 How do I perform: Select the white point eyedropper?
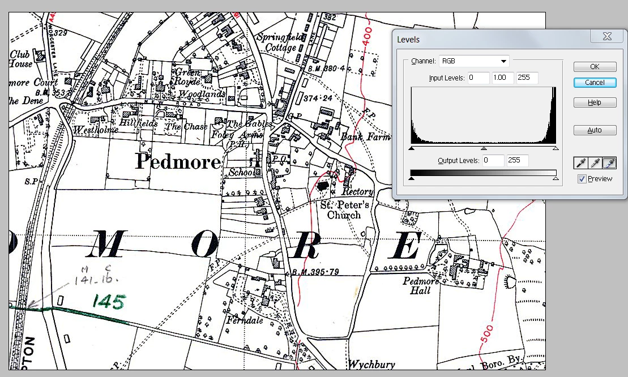(x=609, y=163)
